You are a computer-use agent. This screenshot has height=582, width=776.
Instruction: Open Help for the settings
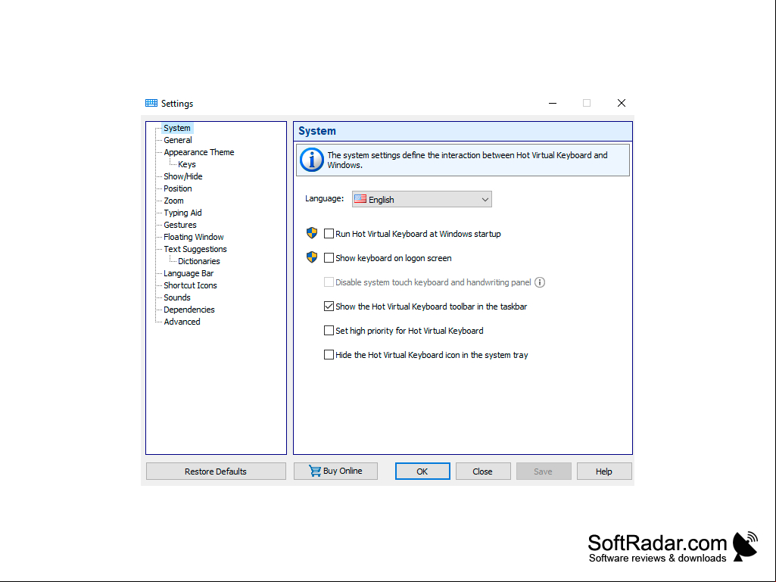point(604,472)
